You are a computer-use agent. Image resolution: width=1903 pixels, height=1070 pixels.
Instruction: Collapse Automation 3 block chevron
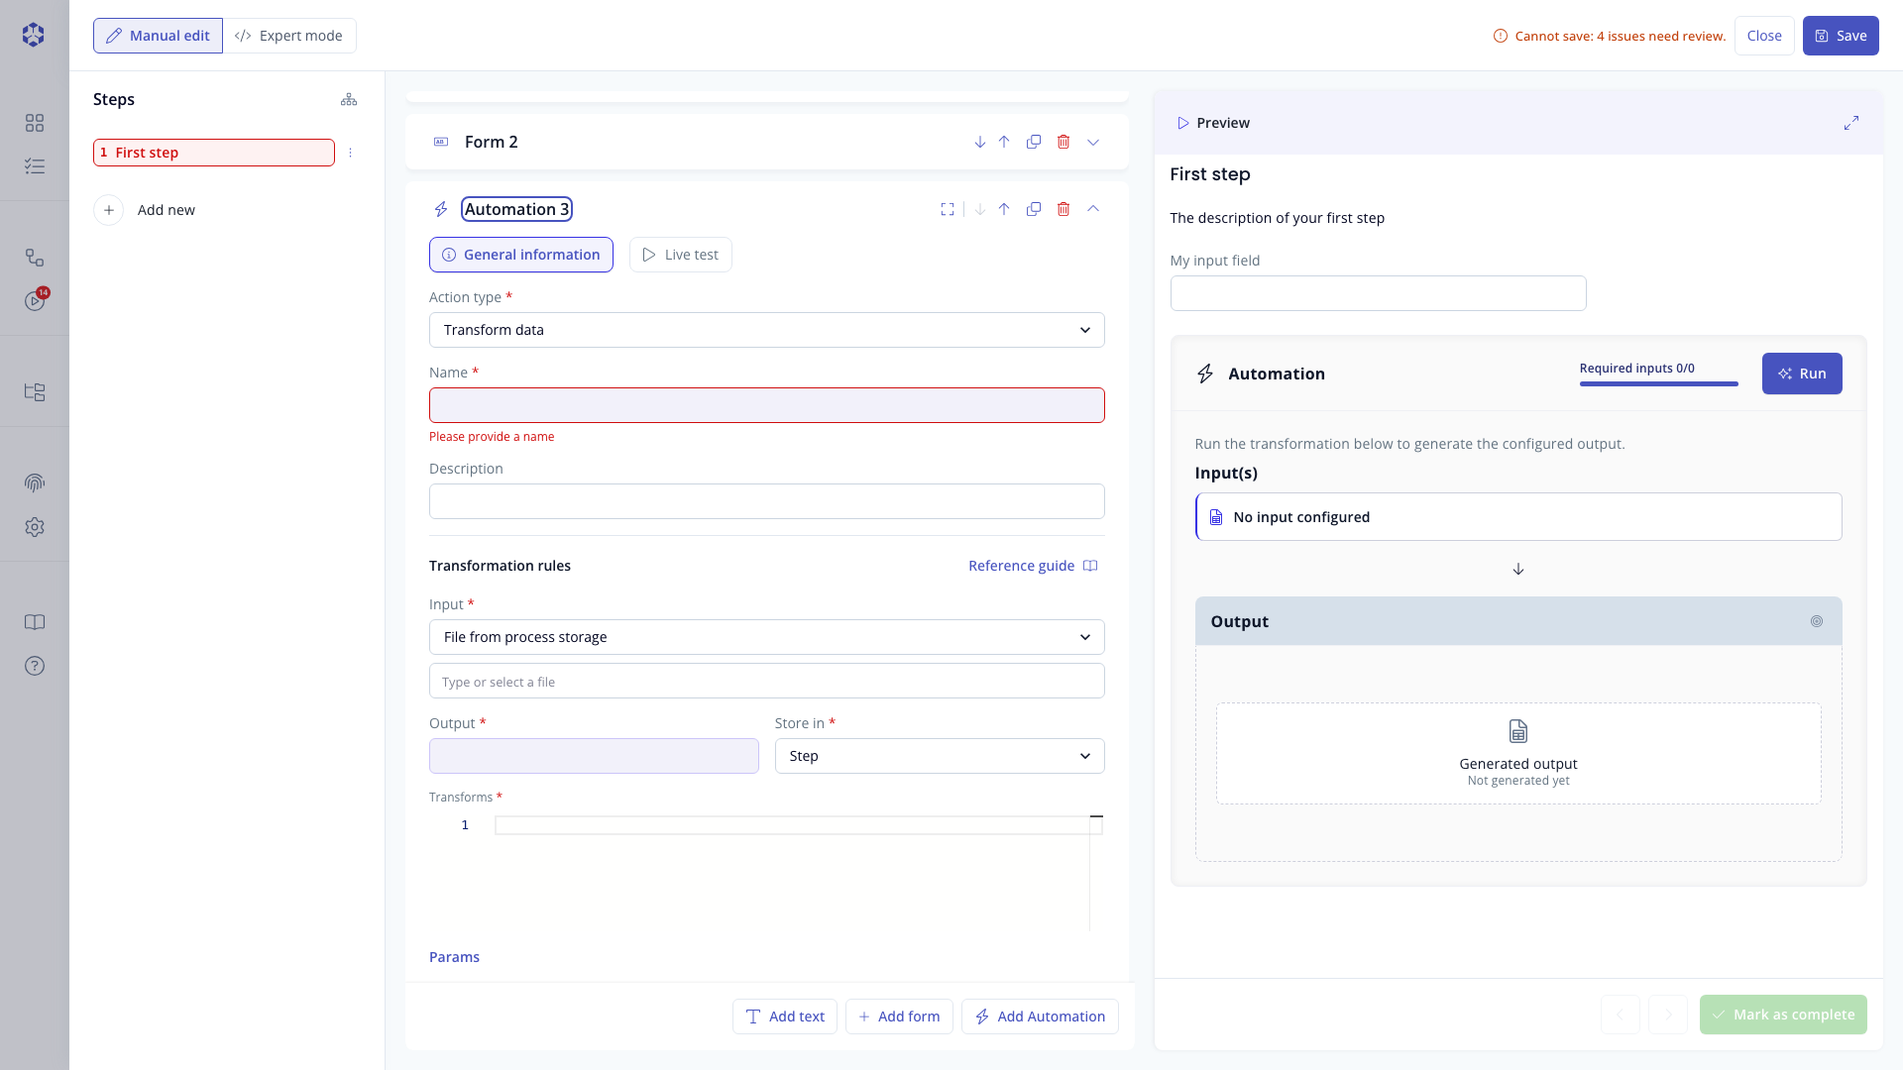click(x=1093, y=209)
